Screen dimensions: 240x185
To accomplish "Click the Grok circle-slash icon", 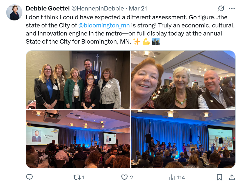I will pyautogui.click(x=221, y=8).
